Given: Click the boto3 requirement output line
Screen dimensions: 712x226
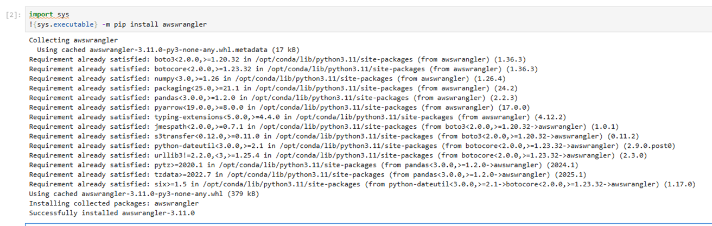Looking at the screenshot, I should pyautogui.click(x=277, y=59).
